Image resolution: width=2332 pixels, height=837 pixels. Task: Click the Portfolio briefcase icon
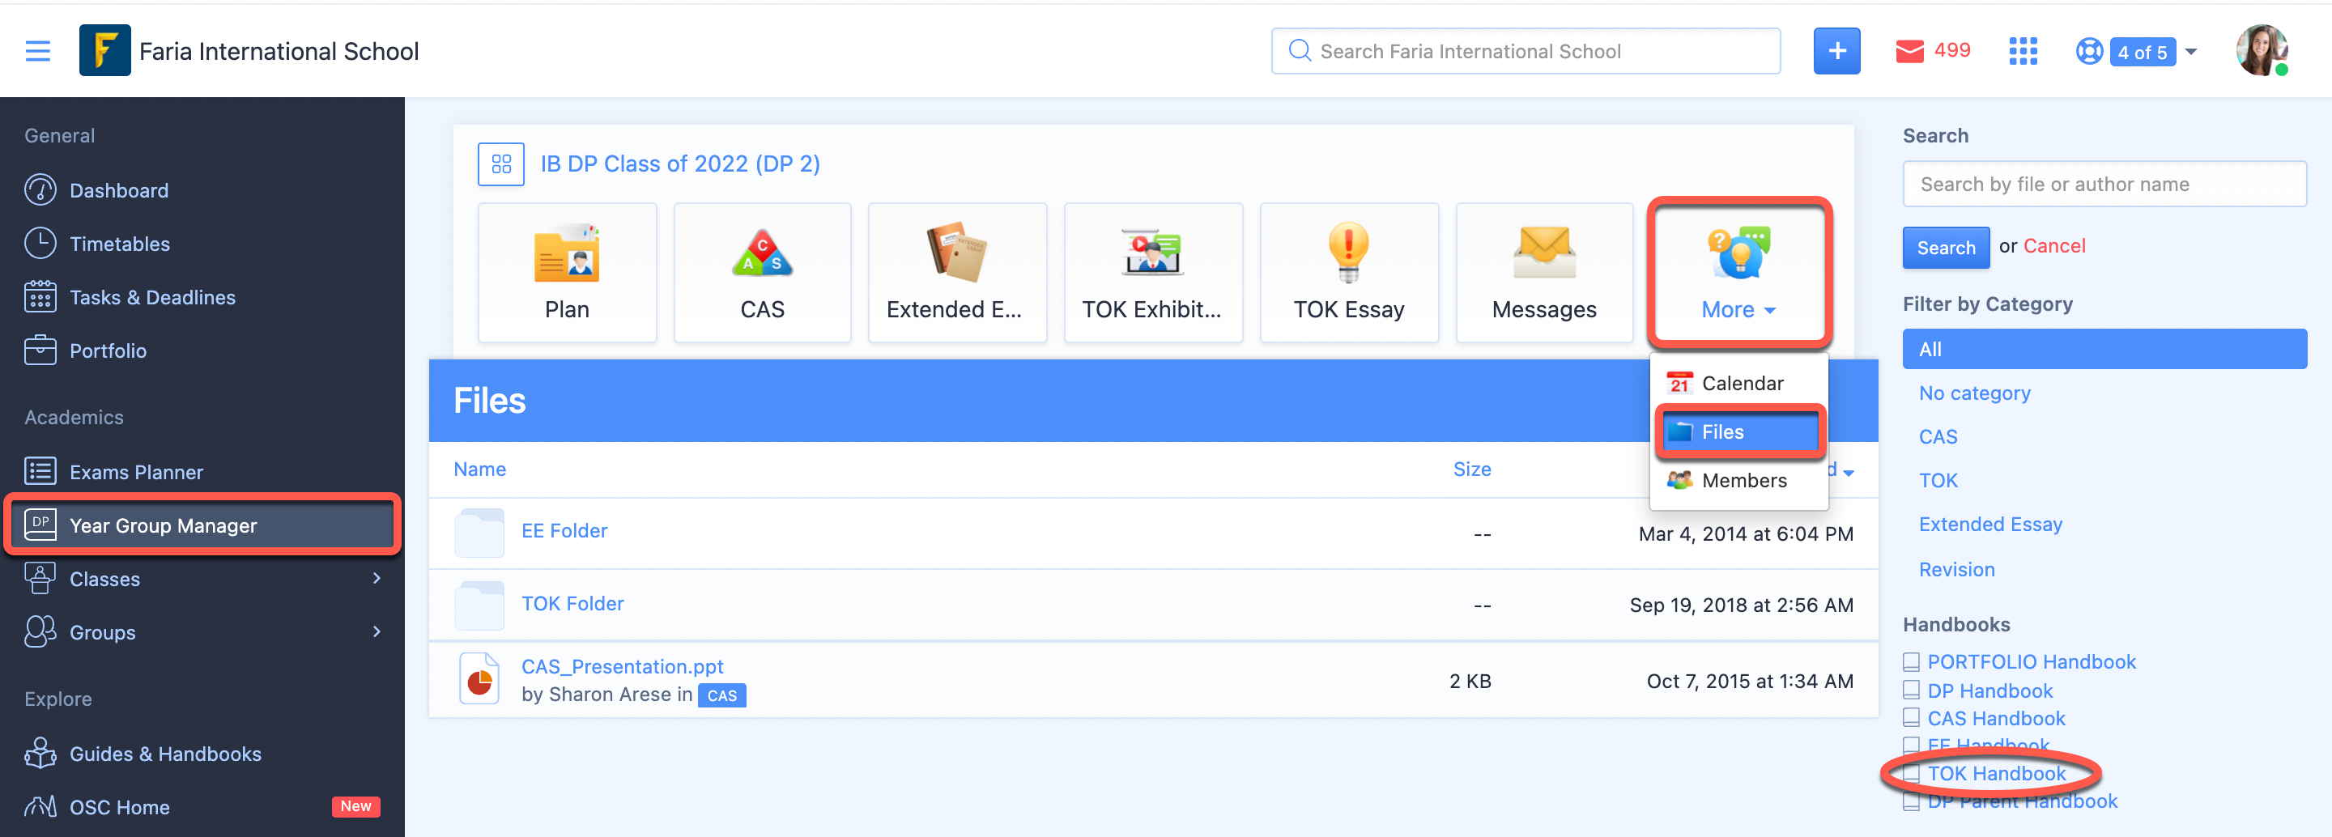tap(40, 351)
